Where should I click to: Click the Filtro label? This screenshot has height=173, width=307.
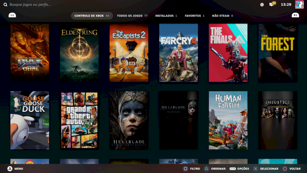195,169
